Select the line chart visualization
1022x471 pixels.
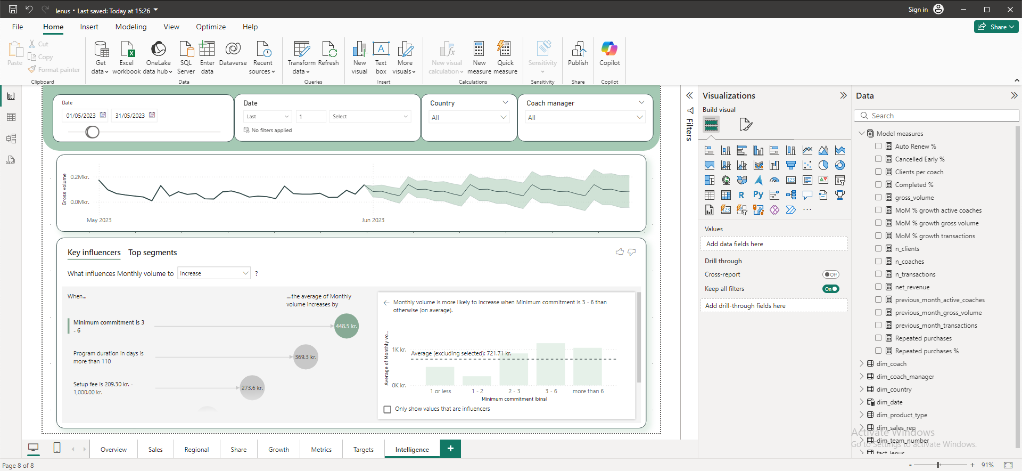(807, 150)
